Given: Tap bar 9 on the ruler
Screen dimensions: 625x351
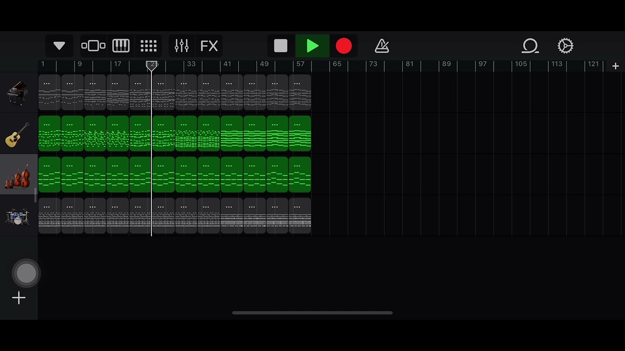Looking at the screenshot, I should [80, 64].
